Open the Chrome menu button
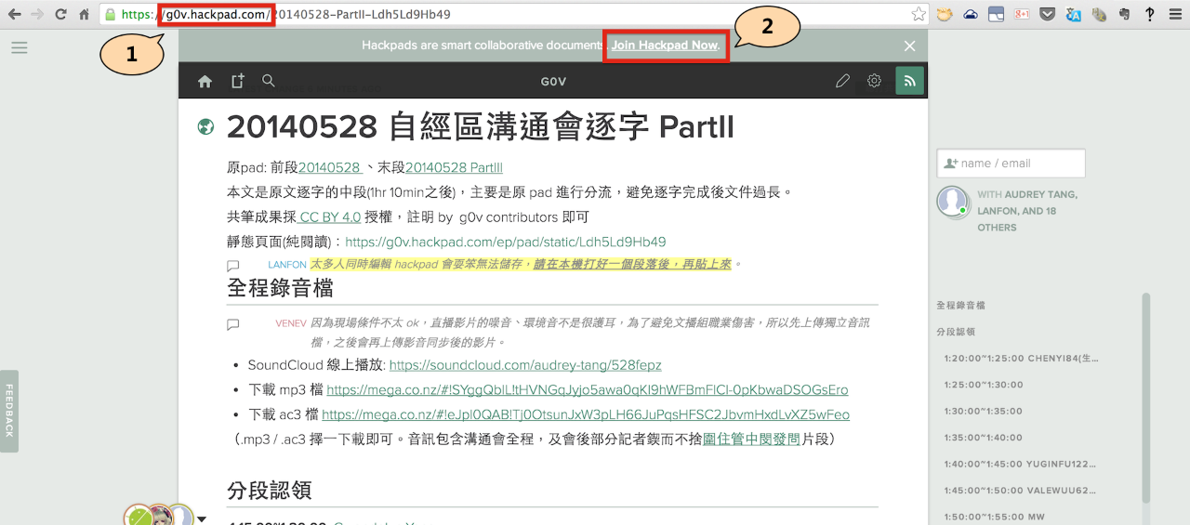Viewport: 1190px width, 525px height. coord(1174,14)
